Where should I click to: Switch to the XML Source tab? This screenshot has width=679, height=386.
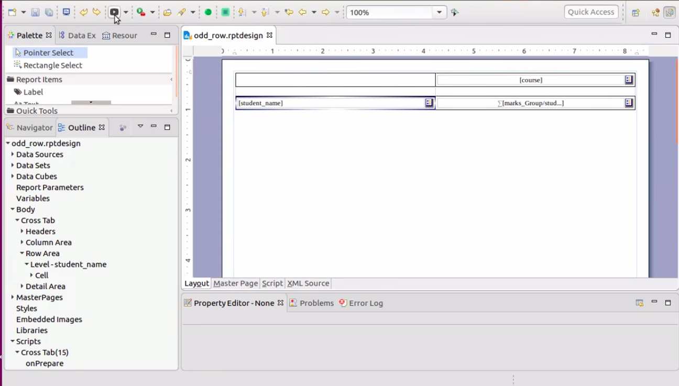[x=308, y=283]
